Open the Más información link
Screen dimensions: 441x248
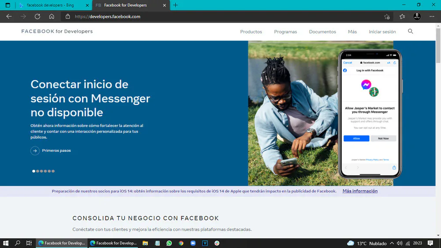click(x=360, y=191)
